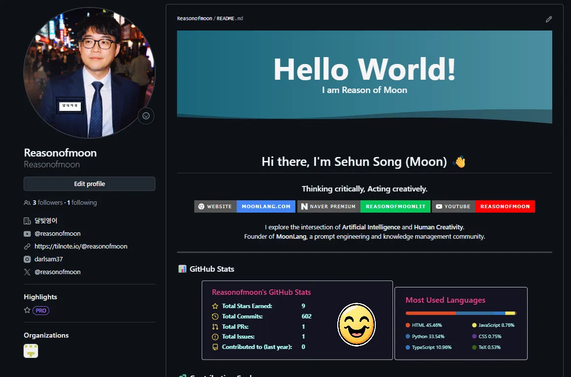Click the Most Used Languages color bar

(461, 313)
